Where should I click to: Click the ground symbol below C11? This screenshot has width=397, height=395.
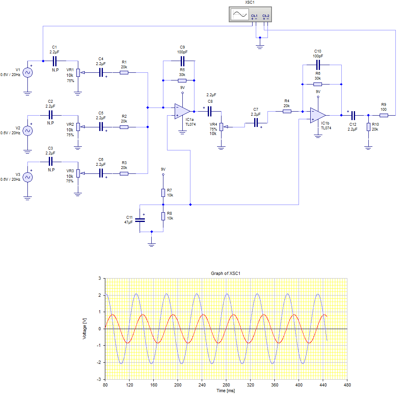151,244
